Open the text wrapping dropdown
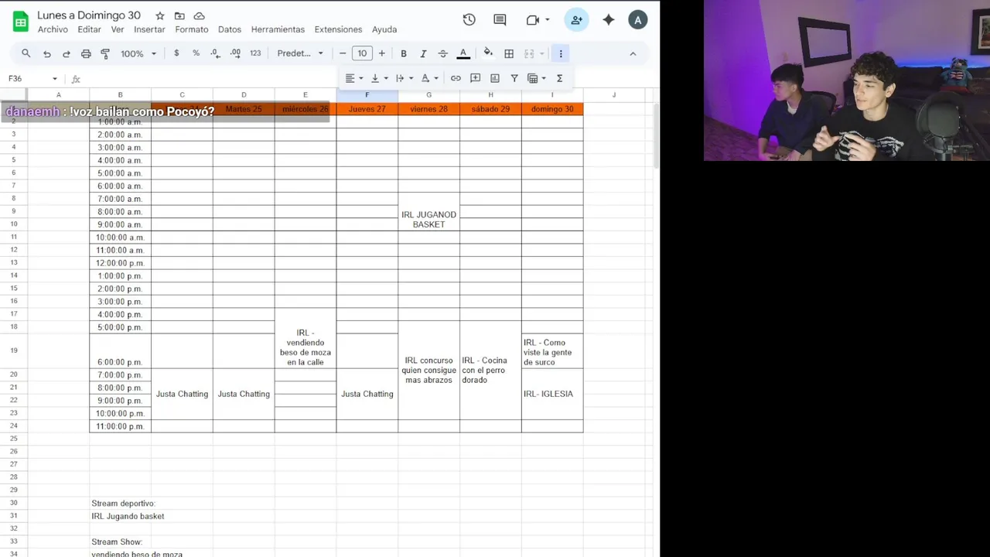Viewport: 990px width, 557px height. pos(404,78)
